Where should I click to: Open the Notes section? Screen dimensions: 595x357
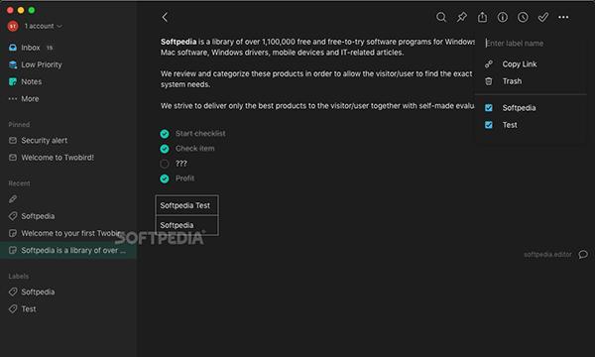click(x=32, y=81)
